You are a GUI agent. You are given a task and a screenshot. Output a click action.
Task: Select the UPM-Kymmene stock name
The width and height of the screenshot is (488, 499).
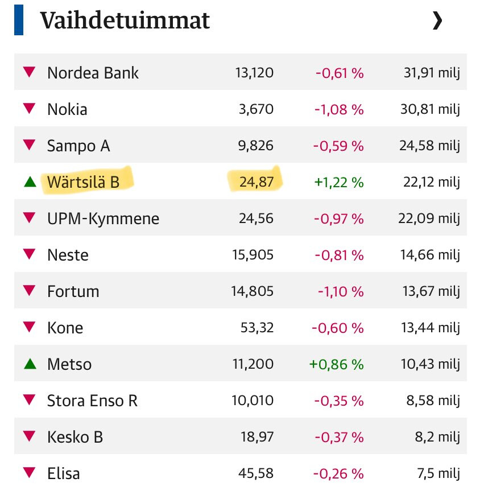[103, 218]
